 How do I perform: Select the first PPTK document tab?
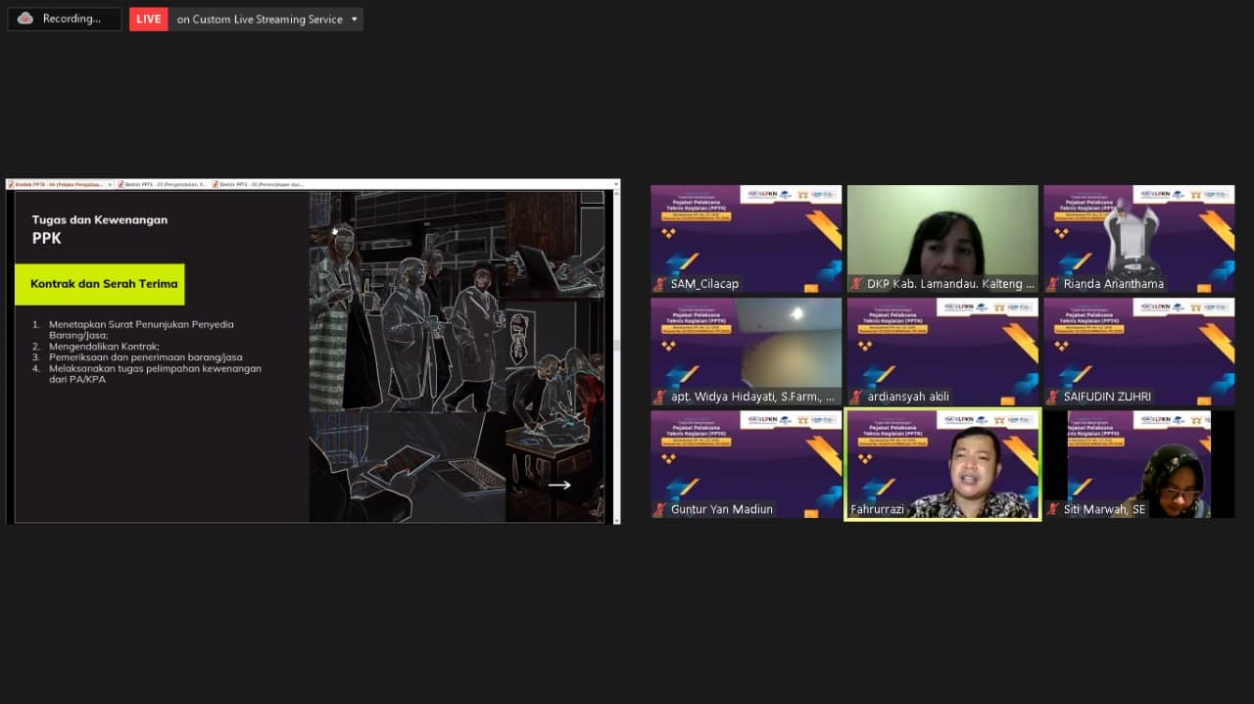[x=59, y=184]
